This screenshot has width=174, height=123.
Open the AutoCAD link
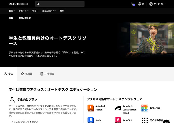pyautogui.click(x=127, y=120)
